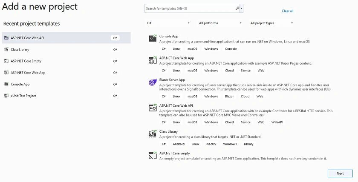Click the ASP.NET Core Web App globe icon
The height and width of the screenshot is (182, 358).
[x=153, y=60]
